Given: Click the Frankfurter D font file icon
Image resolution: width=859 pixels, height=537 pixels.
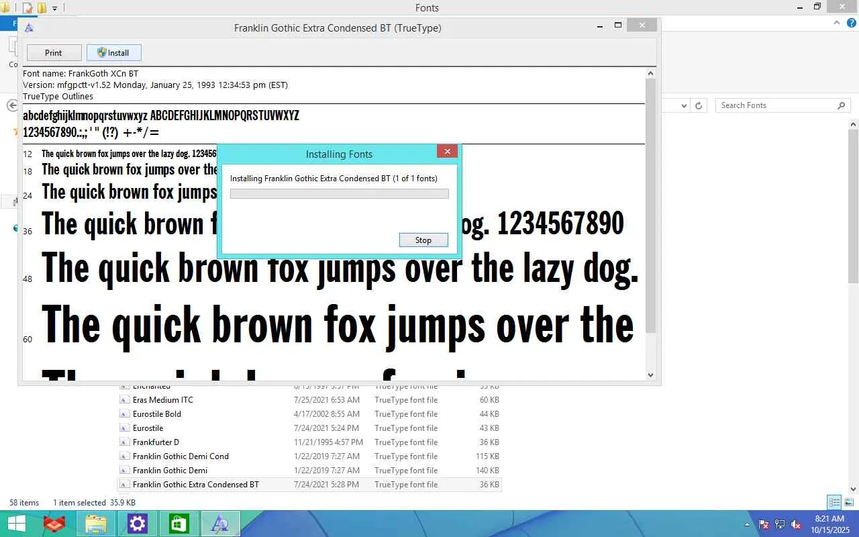Looking at the screenshot, I should coord(124,442).
